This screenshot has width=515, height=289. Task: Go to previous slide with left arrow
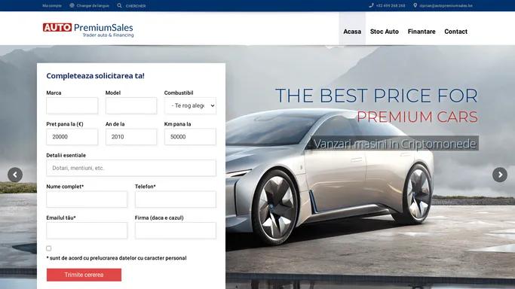click(x=15, y=175)
